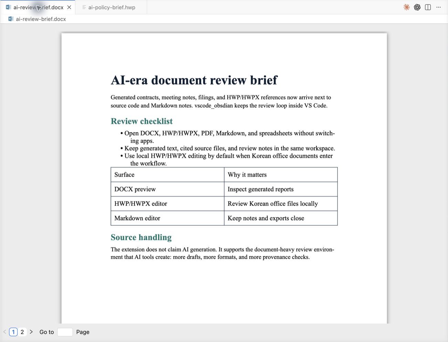Click the file icon on the hwp tab
Viewport: 448px width, 342px height.
pos(84,7)
